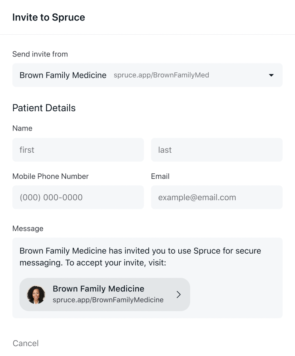295x356 pixels.
Task: Open the Send invite from dropdown
Action: tap(147, 75)
